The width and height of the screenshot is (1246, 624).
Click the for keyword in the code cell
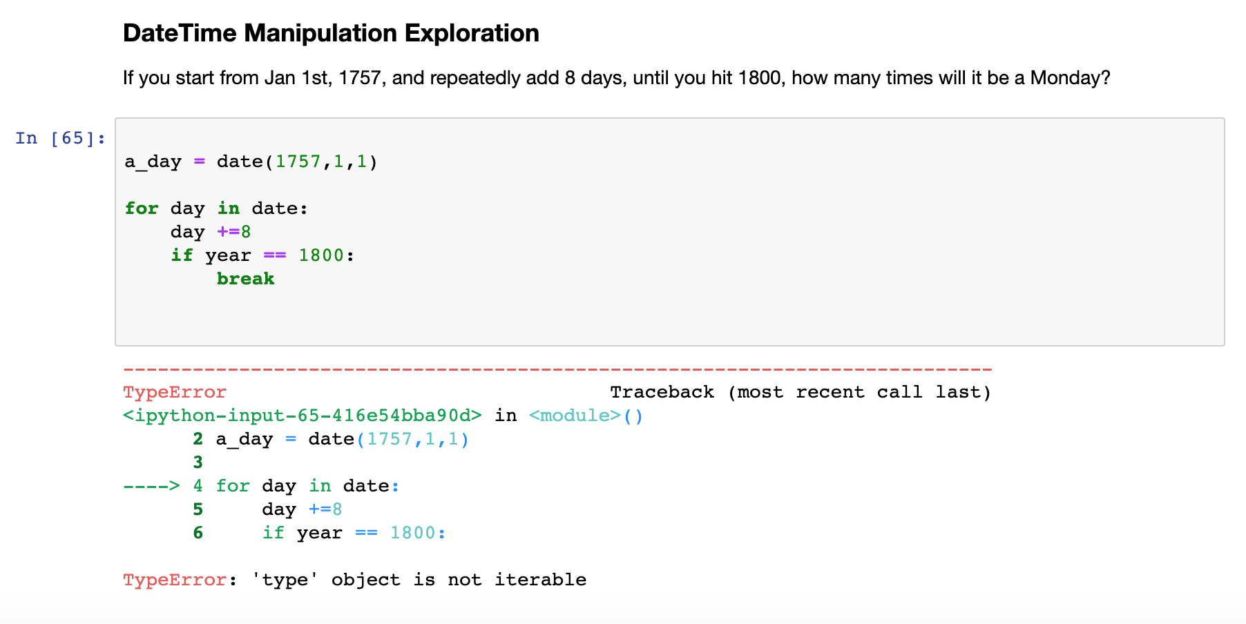pyautogui.click(x=142, y=208)
